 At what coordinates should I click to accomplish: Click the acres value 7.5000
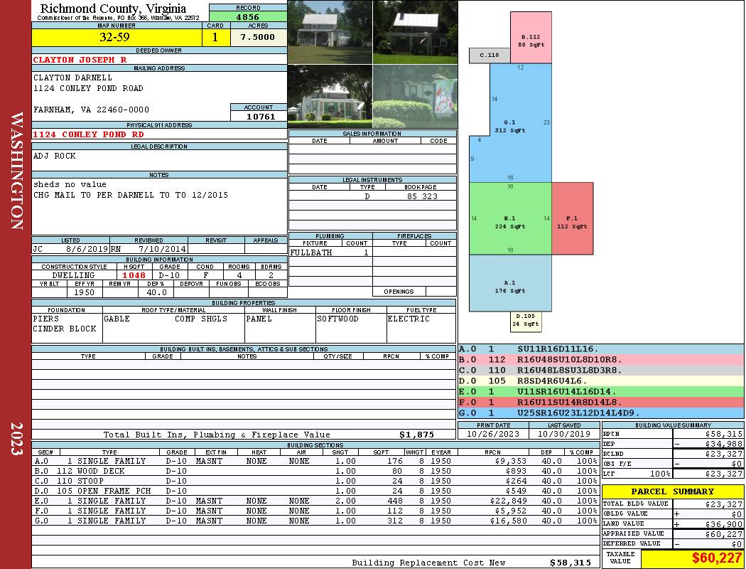(x=258, y=37)
